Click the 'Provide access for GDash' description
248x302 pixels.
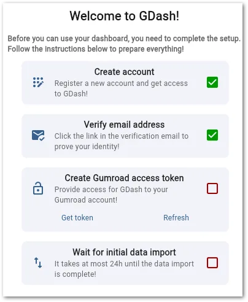tap(111, 195)
